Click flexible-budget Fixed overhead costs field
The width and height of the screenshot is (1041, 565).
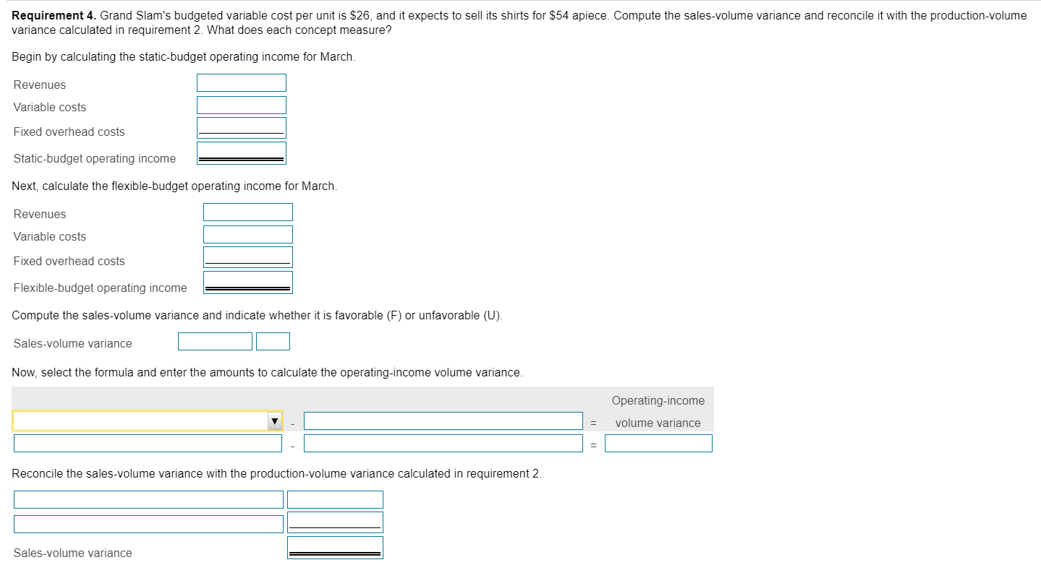248,257
